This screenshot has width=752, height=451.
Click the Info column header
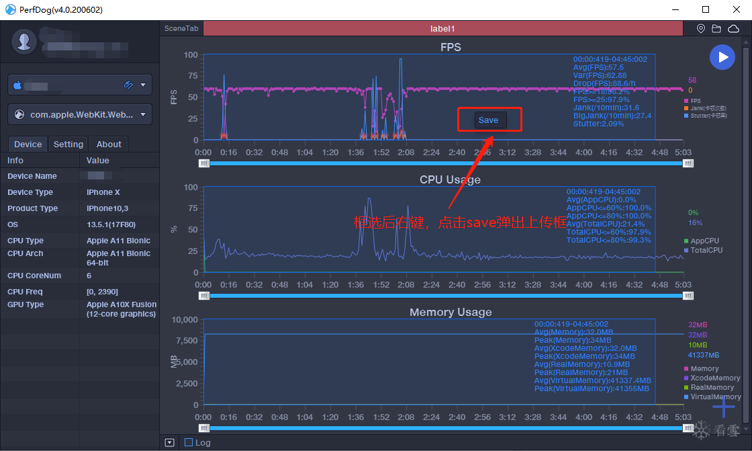tap(40, 161)
